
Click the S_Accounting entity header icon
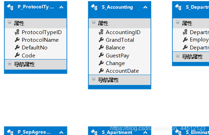tap(95, 7)
